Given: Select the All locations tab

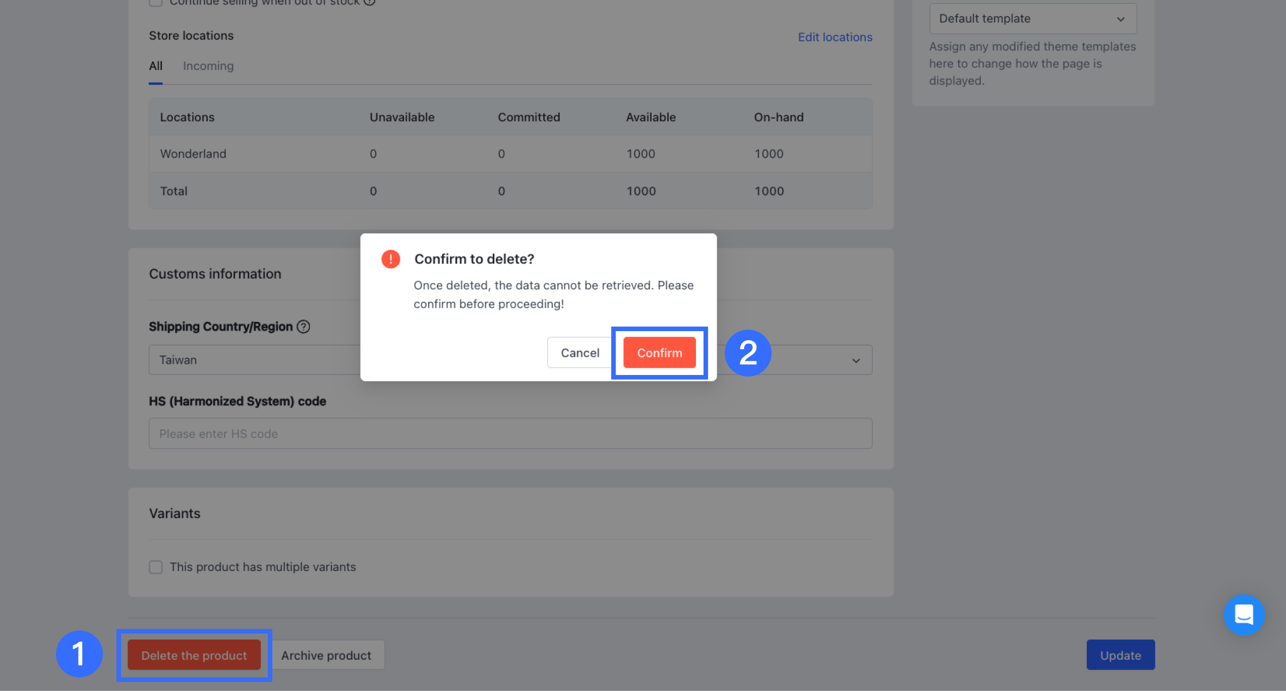Looking at the screenshot, I should point(155,66).
